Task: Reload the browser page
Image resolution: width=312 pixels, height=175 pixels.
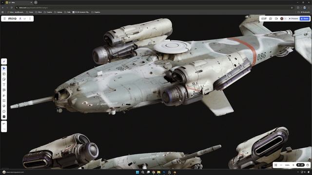Action: click(12, 8)
